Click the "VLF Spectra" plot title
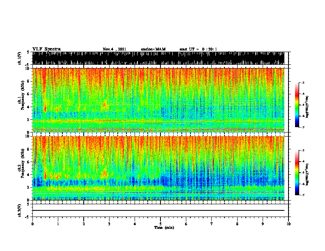The height and width of the screenshot is (251, 325). (x=46, y=49)
